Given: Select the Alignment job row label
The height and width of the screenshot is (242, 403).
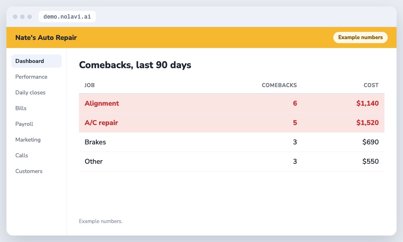Looking at the screenshot, I should pyautogui.click(x=102, y=103).
